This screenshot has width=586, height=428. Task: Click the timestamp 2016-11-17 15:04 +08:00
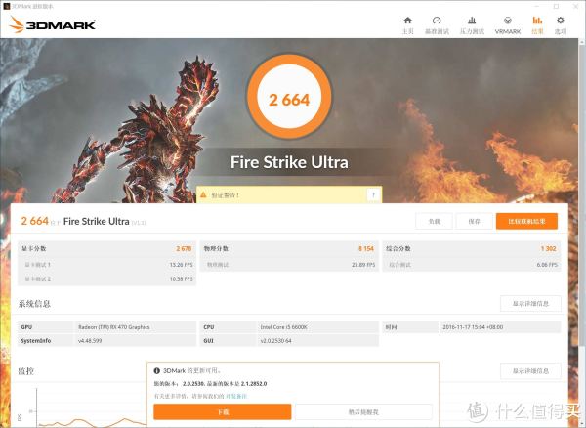pyautogui.click(x=473, y=327)
